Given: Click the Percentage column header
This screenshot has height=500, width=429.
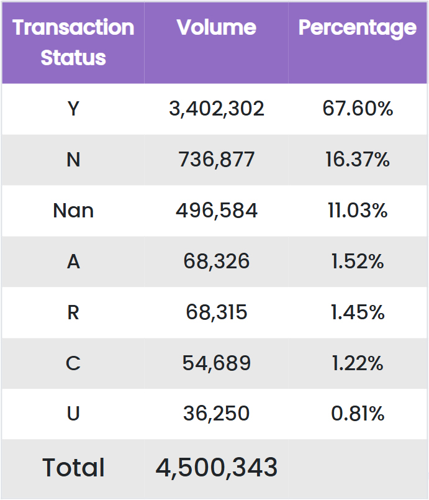Looking at the screenshot, I should pos(358,27).
